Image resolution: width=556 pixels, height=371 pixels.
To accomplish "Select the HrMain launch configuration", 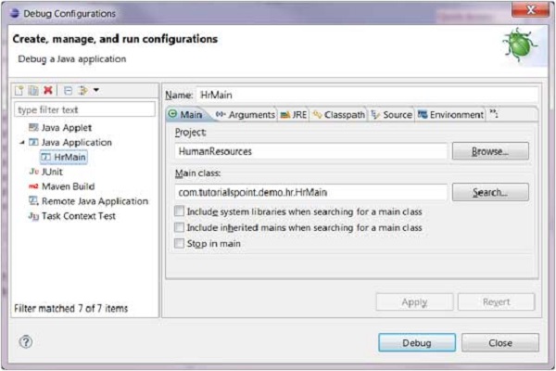I will click(64, 157).
